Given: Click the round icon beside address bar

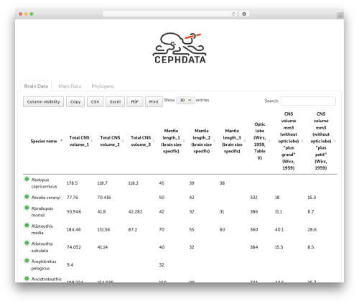Looking at the screenshot, I should tap(244, 14).
